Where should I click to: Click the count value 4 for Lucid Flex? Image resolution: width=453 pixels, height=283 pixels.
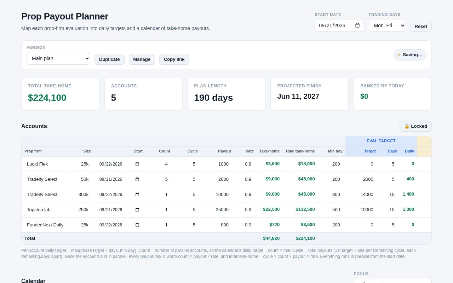166,164
